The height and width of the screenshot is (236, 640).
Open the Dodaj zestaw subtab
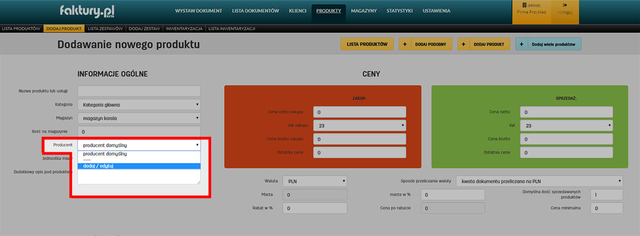(145, 28)
